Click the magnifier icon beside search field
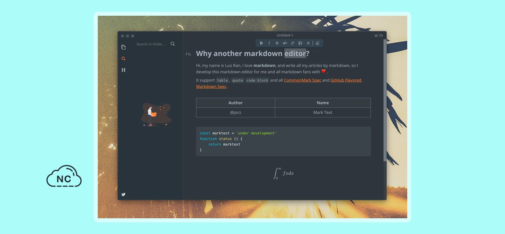 [173, 44]
